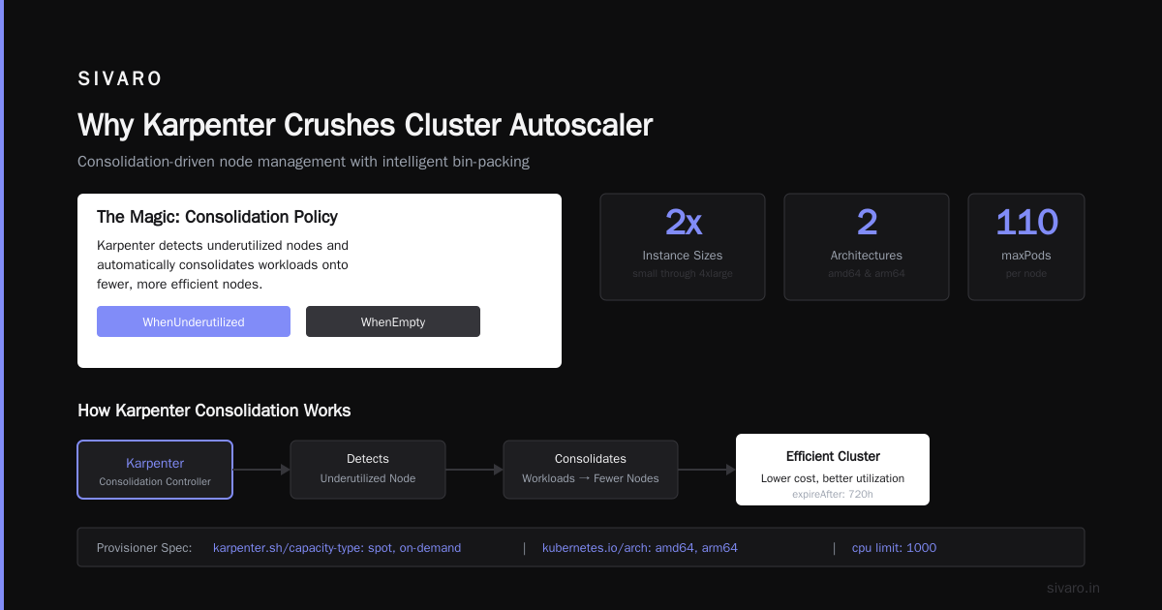
Task: Click 'amd64 & arm64' caption
Action: click(x=867, y=274)
